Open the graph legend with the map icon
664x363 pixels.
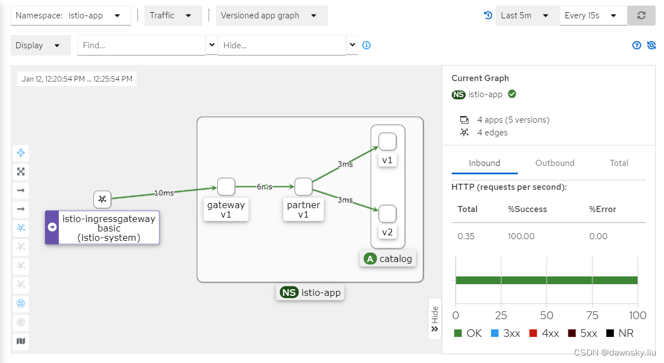click(21, 341)
